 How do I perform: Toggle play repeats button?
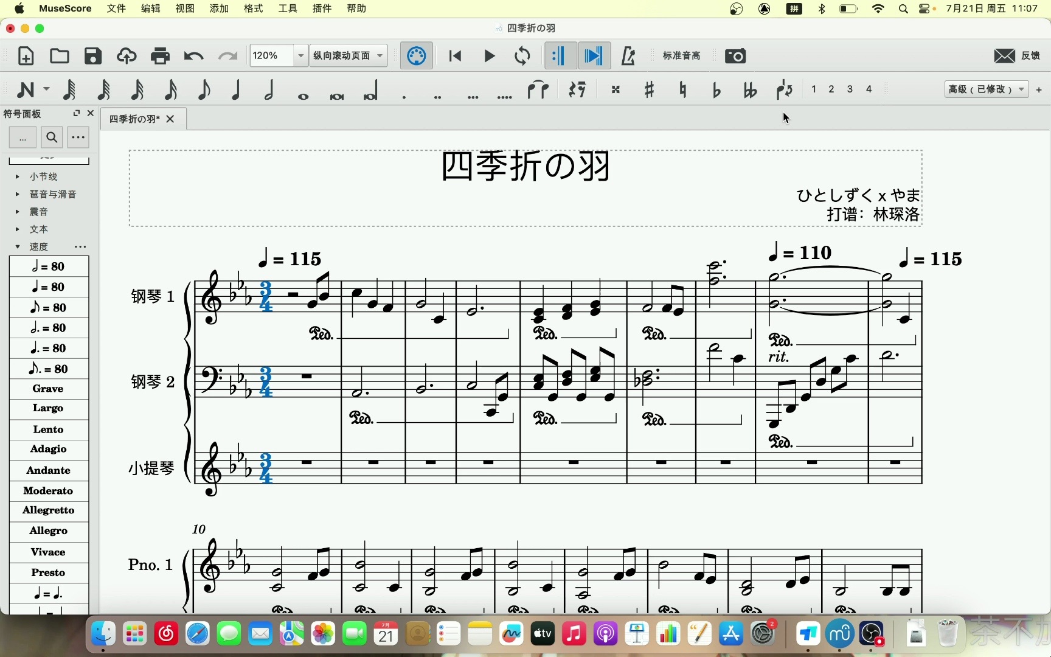pyautogui.click(x=560, y=56)
